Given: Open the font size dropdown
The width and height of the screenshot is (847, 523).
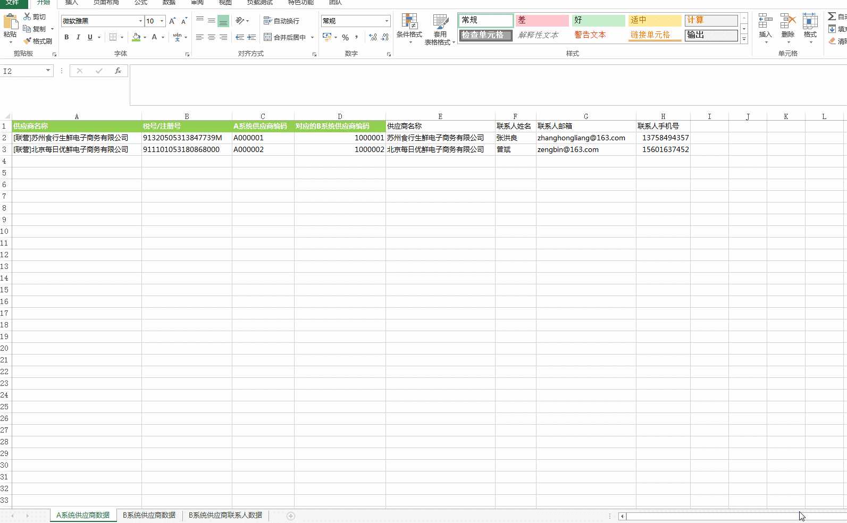Looking at the screenshot, I should [162, 21].
